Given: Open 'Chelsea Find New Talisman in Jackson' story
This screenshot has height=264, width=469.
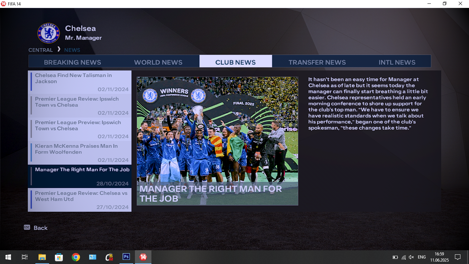Looking at the screenshot, I should coord(80,82).
